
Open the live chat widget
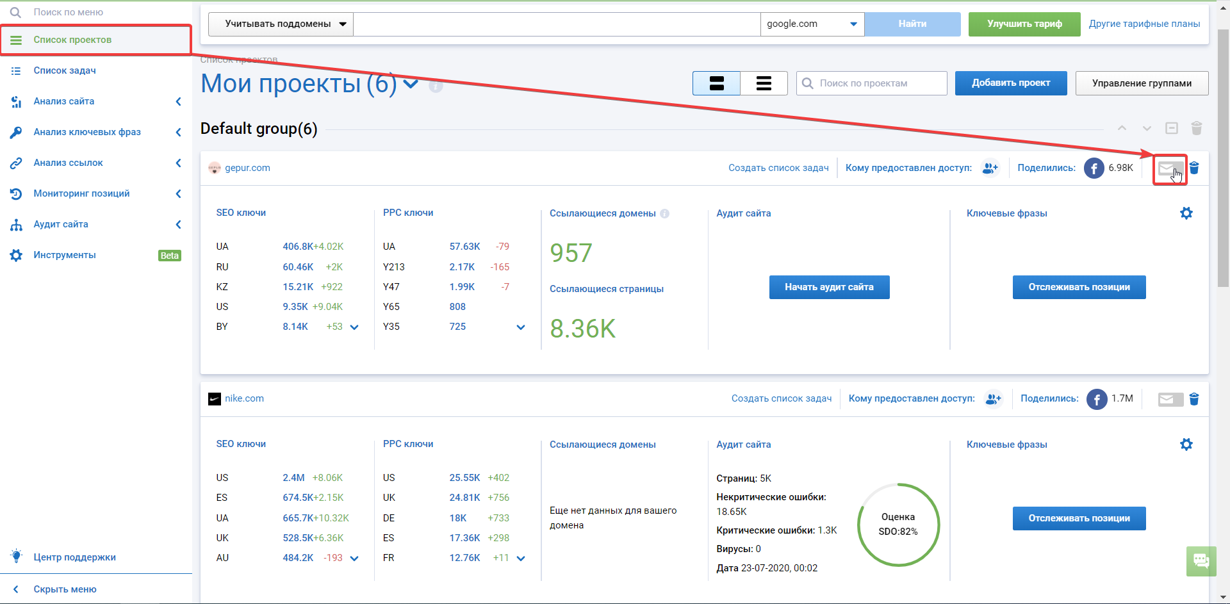(x=1201, y=562)
